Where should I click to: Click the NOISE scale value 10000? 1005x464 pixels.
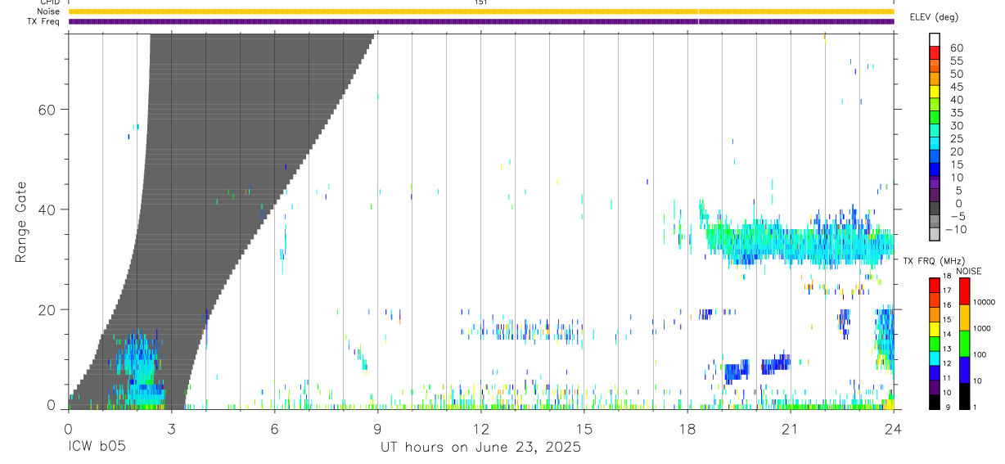[984, 302]
